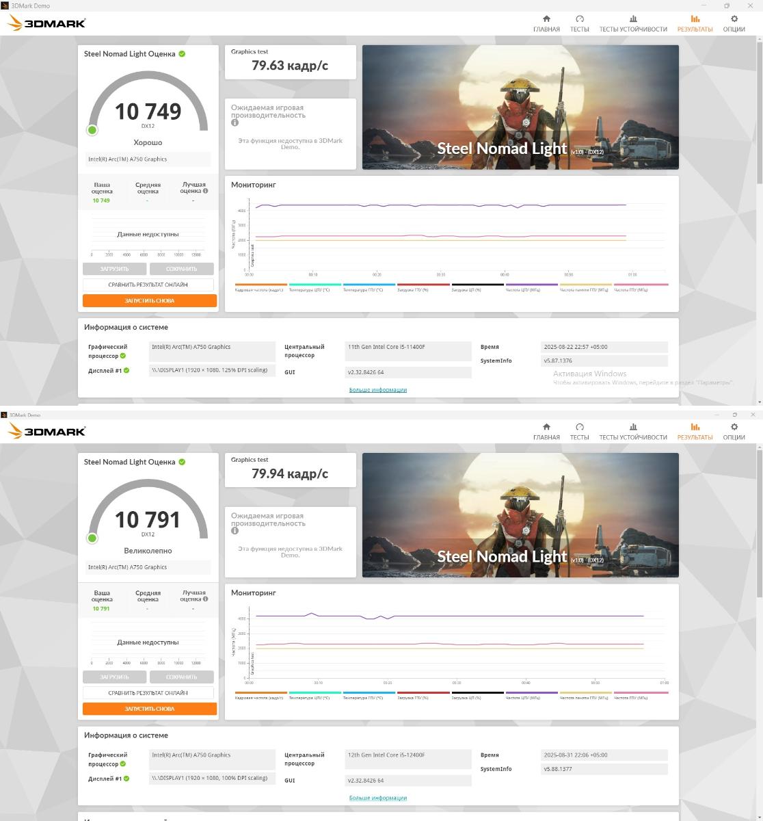Select the '11th Gen Intel Core i5-11400F' field
The image size is (763, 821).
tap(408, 351)
